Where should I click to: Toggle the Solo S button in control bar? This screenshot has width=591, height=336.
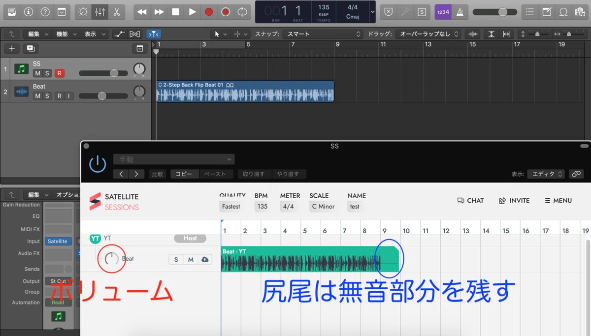422,12
